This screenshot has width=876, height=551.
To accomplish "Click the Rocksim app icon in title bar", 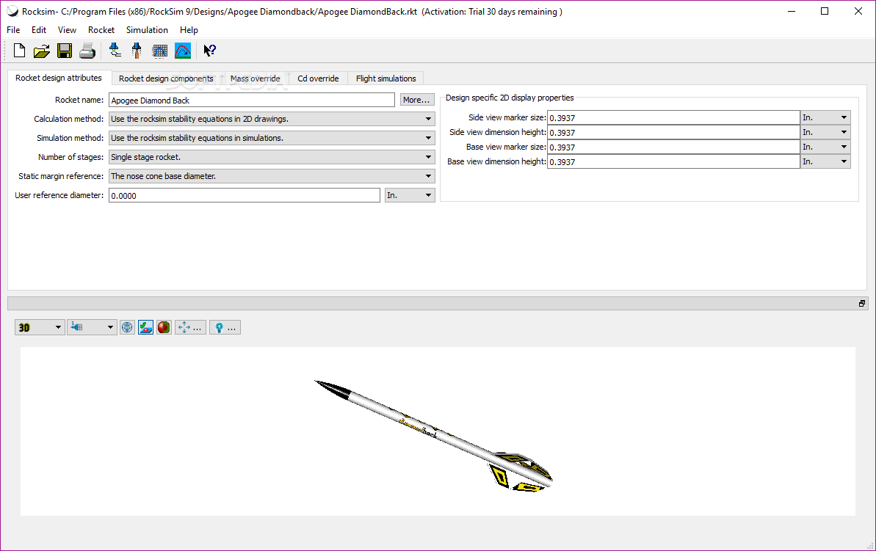I will 12,11.
